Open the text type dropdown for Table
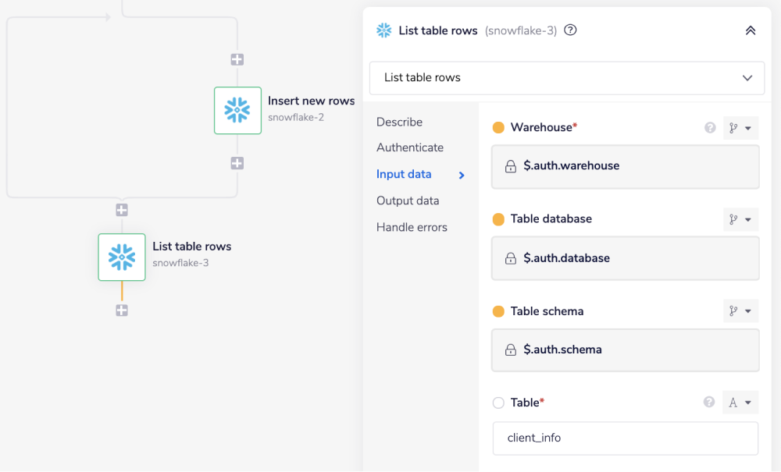This screenshot has width=781, height=472. (x=740, y=402)
